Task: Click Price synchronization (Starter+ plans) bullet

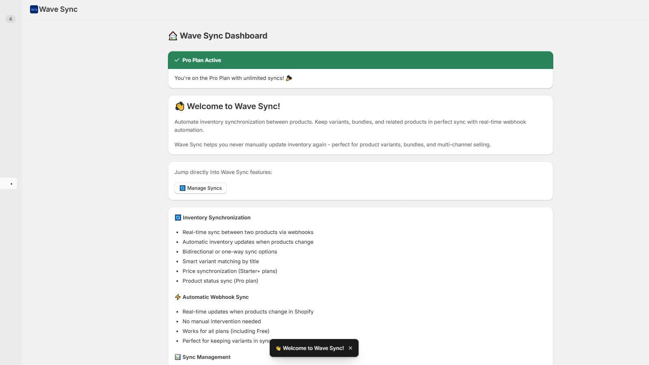Action: point(230,271)
